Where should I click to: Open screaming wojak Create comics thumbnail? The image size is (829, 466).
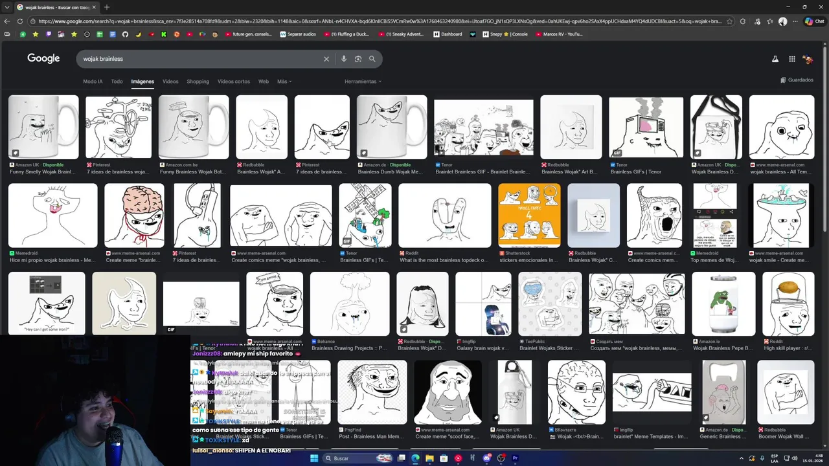tap(654, 216)
